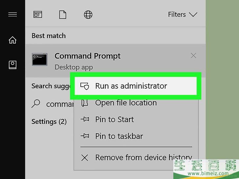The image size is (239, 179).
Task: Open the Settings (2) results group
Action: point(49,122)
